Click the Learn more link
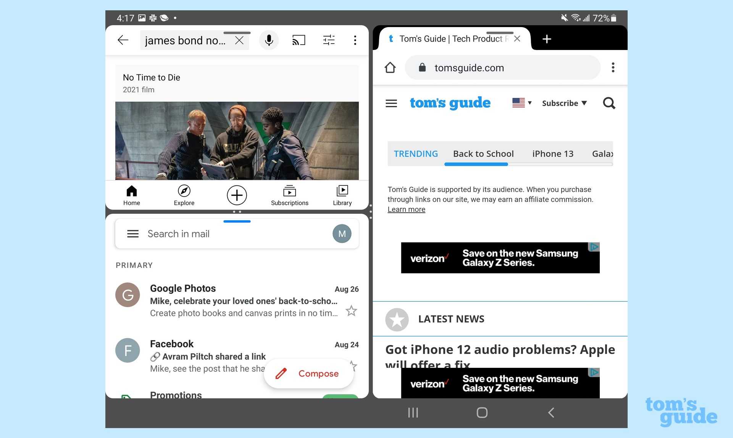 click(406, 209)
